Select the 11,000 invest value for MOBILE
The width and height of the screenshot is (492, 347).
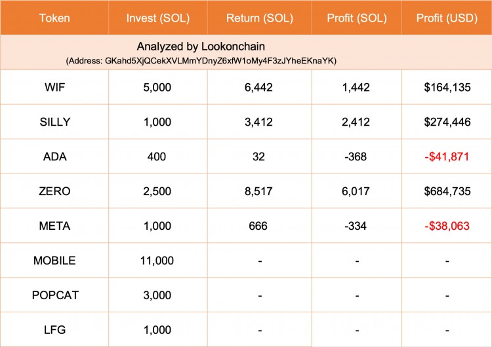(x=157, y=261)
